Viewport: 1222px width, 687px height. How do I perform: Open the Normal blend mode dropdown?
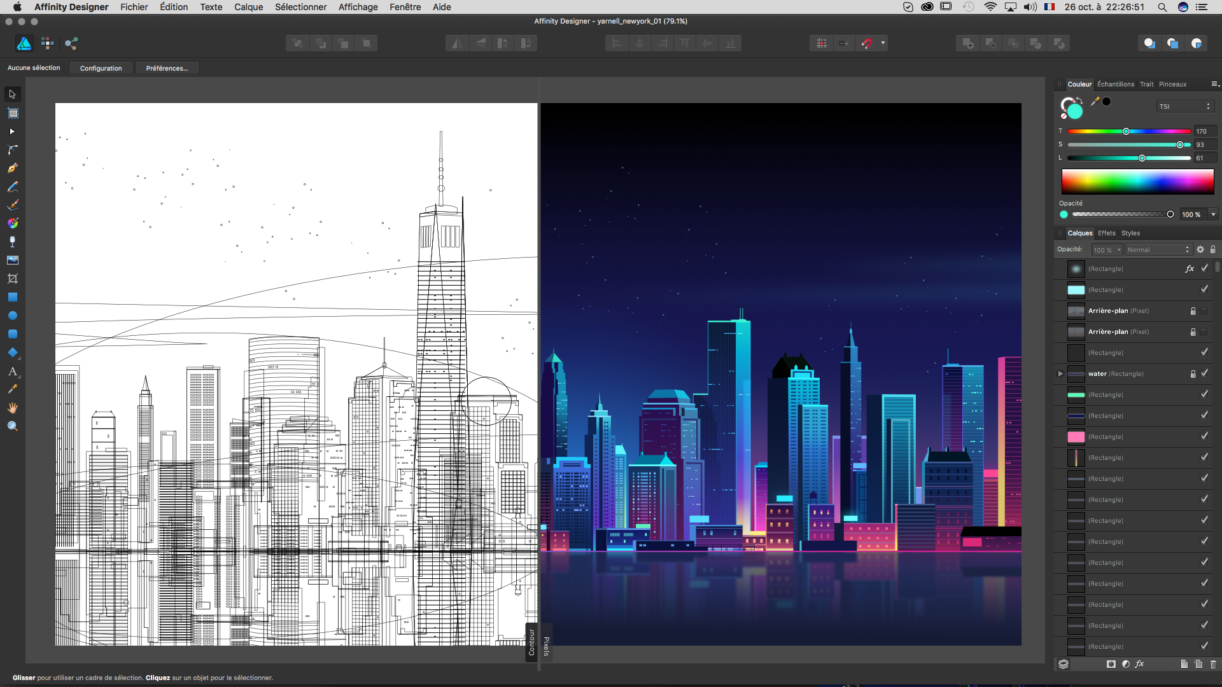[x=1158, y=250]
